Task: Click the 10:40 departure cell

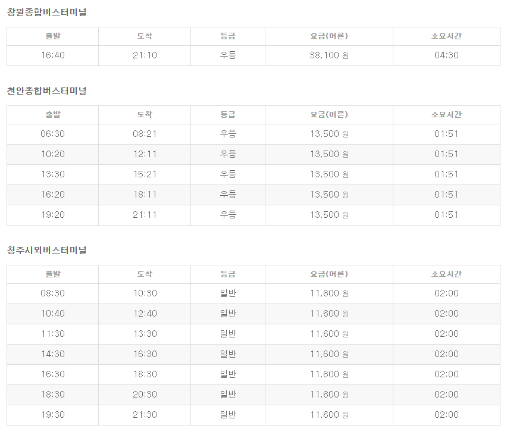Action: (x=53, y=314)
